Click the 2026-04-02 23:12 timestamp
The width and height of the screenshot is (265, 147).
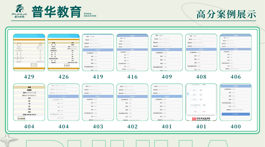click(x=29, y=114)
